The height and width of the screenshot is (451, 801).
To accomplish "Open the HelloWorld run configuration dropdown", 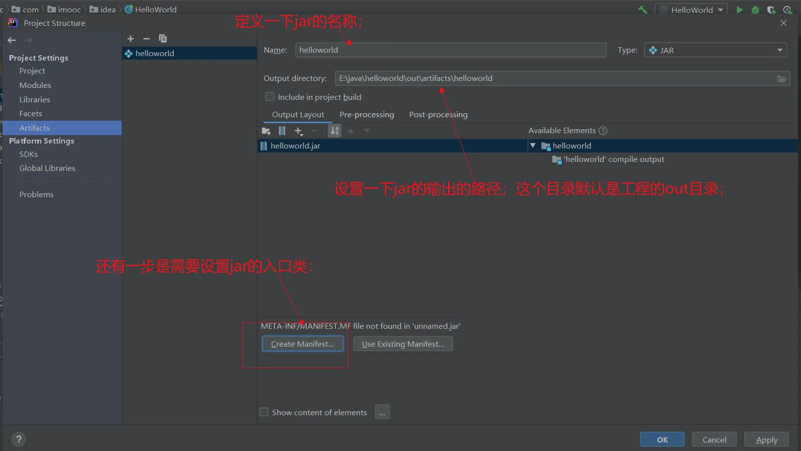I will [691, 10].
